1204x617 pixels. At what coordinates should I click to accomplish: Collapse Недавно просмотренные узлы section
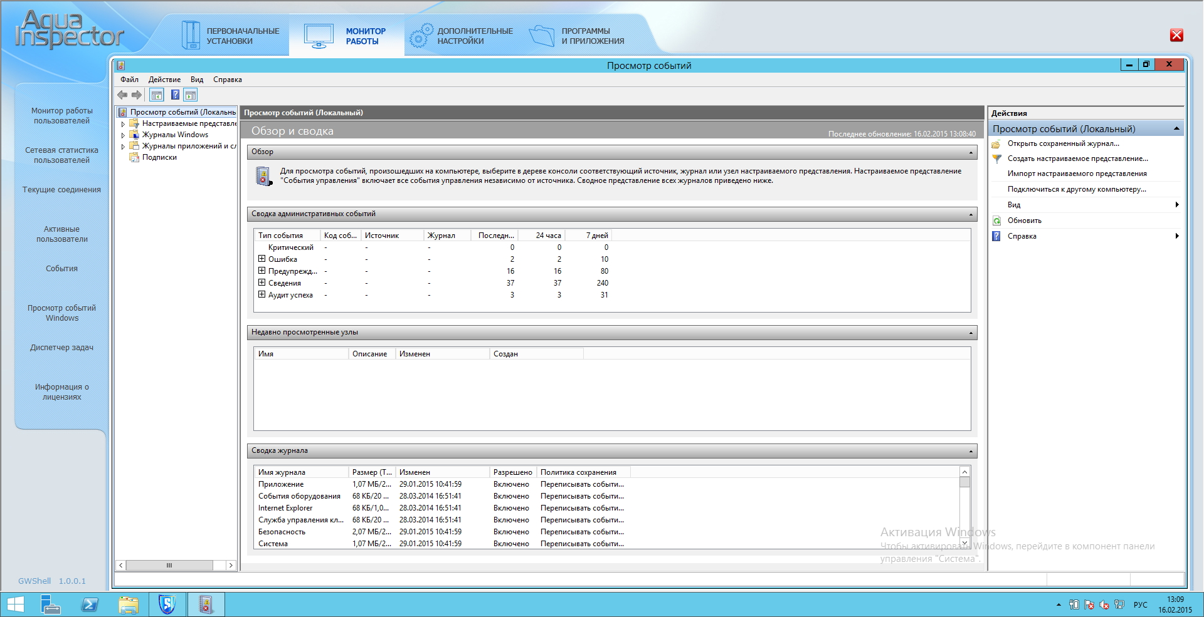971,333
